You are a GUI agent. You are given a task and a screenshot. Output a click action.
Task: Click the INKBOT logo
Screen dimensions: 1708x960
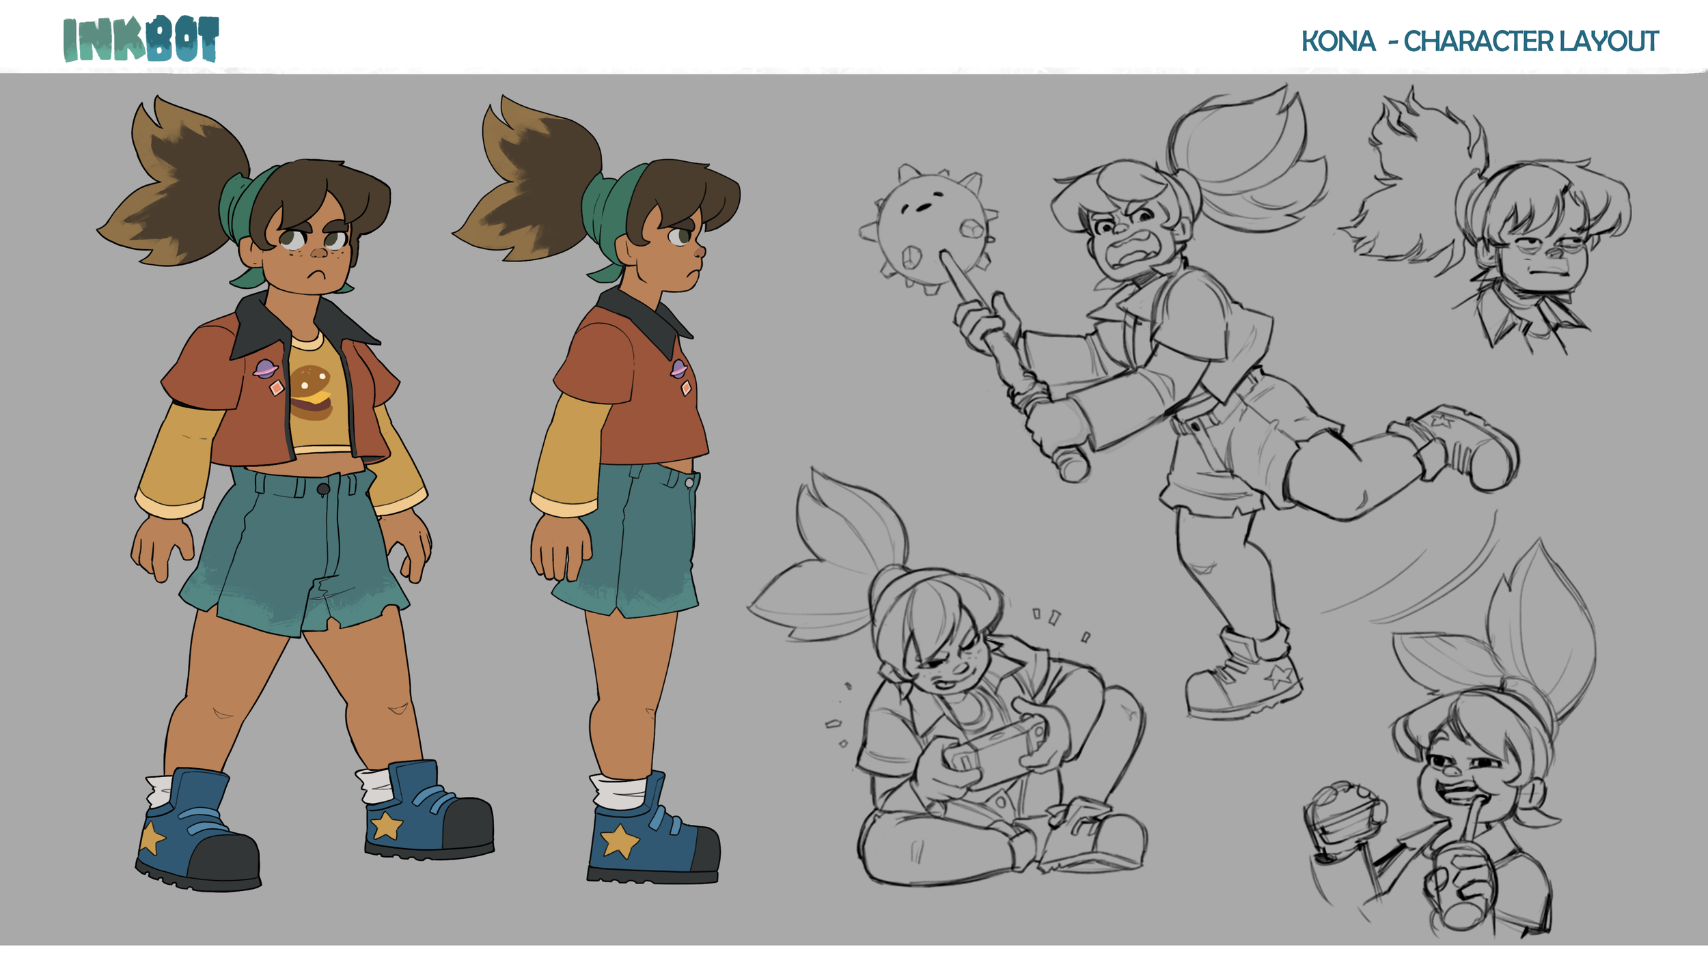[x=141, y=39]
